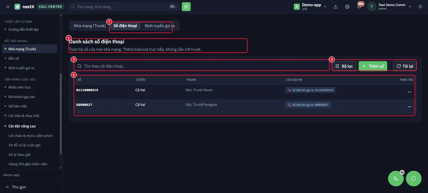Screen dimensions: 428x193
Task: Click the green Thêm số button
Action: 373,66
